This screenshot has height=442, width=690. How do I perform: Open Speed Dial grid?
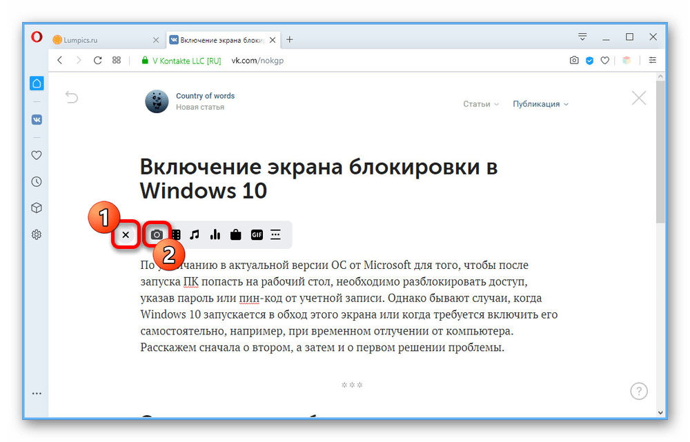pos(117,60)
